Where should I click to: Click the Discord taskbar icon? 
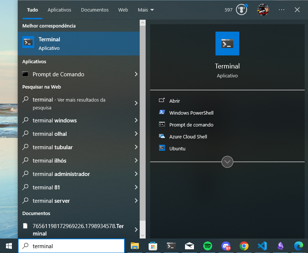(x=226, y=246)
